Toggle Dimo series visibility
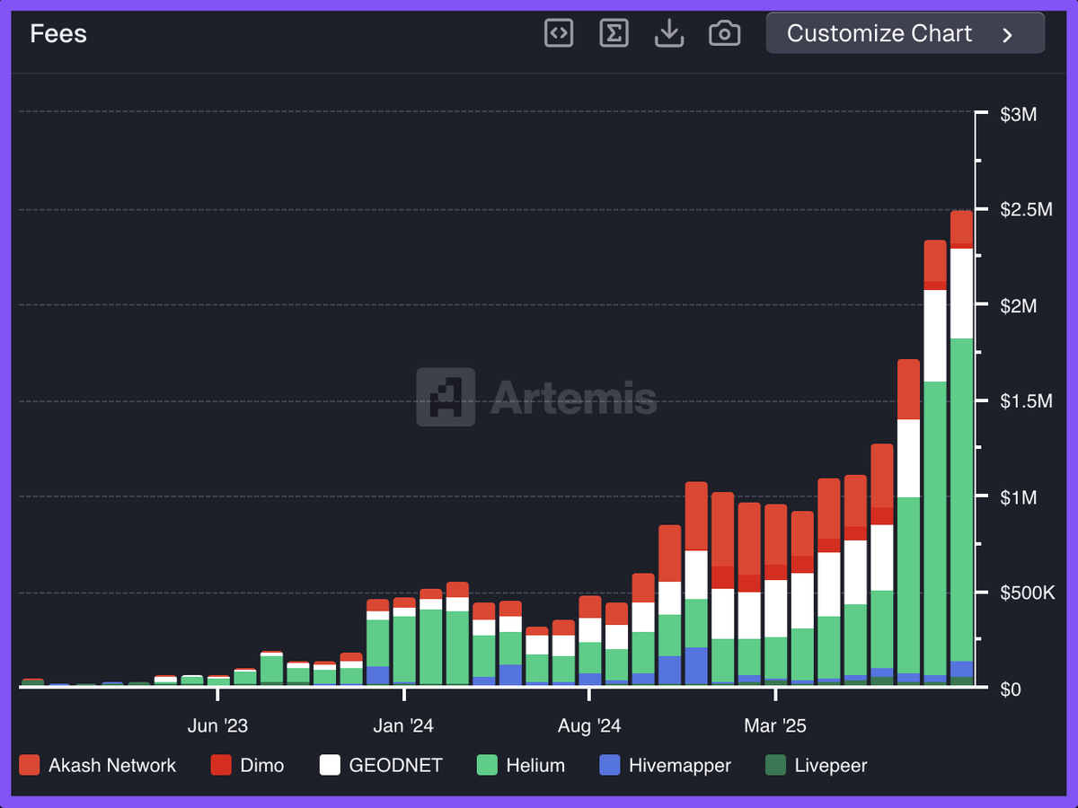 (x=261, y=766)
